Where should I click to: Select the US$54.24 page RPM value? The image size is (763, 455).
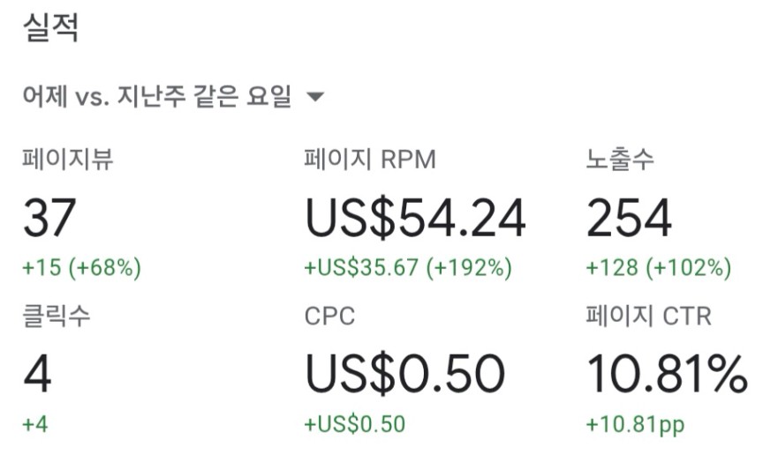coord(416,218)
